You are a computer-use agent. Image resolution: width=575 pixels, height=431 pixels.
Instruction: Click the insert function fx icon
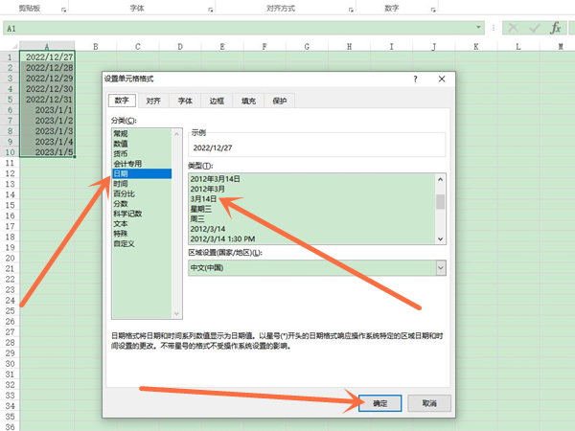click(554, 29)
